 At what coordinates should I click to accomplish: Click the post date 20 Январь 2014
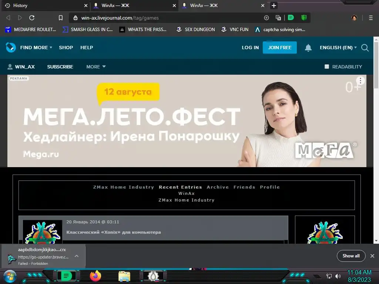[x=93, y=222]
